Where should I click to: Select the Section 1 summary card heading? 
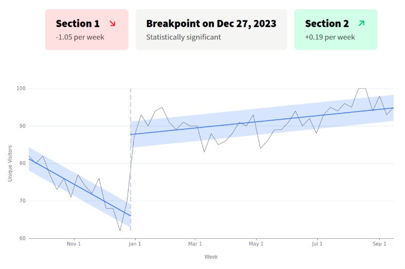78,24
